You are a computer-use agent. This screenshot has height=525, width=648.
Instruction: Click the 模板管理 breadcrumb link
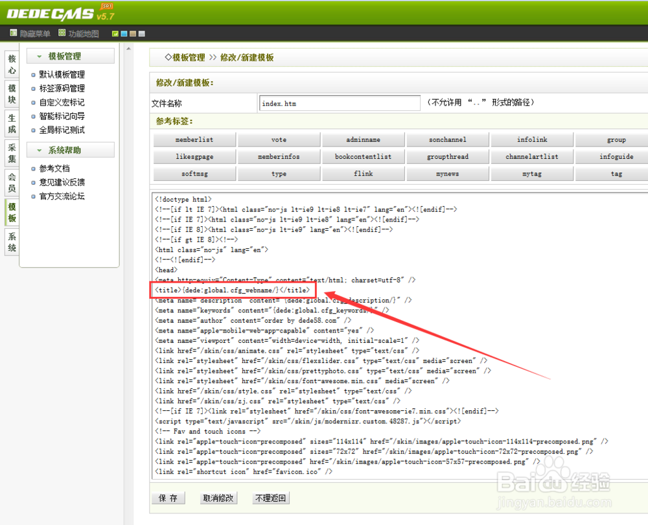(x=189, y=58)
